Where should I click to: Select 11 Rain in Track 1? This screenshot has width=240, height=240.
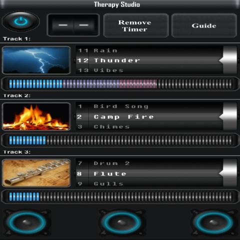97,50
